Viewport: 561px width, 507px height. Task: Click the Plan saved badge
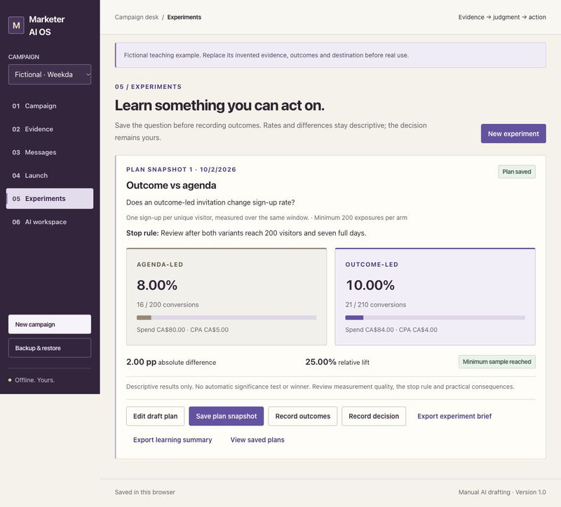[517, 172]
